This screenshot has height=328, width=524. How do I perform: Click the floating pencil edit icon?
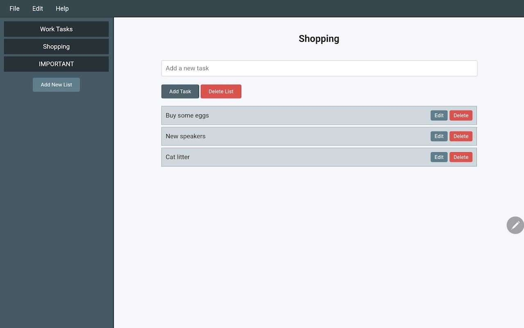coord(515,225)
